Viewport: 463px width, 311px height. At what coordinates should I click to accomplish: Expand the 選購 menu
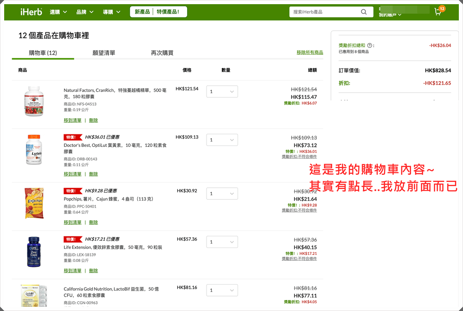click(x=58, y=12)
